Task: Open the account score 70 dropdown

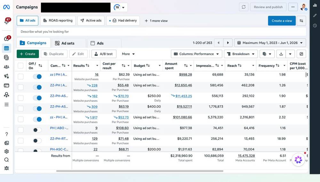Action: tap(119, 8)
